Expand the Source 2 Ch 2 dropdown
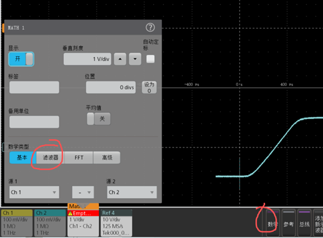This screenshot has height=238, width=323. coord(132,192)
